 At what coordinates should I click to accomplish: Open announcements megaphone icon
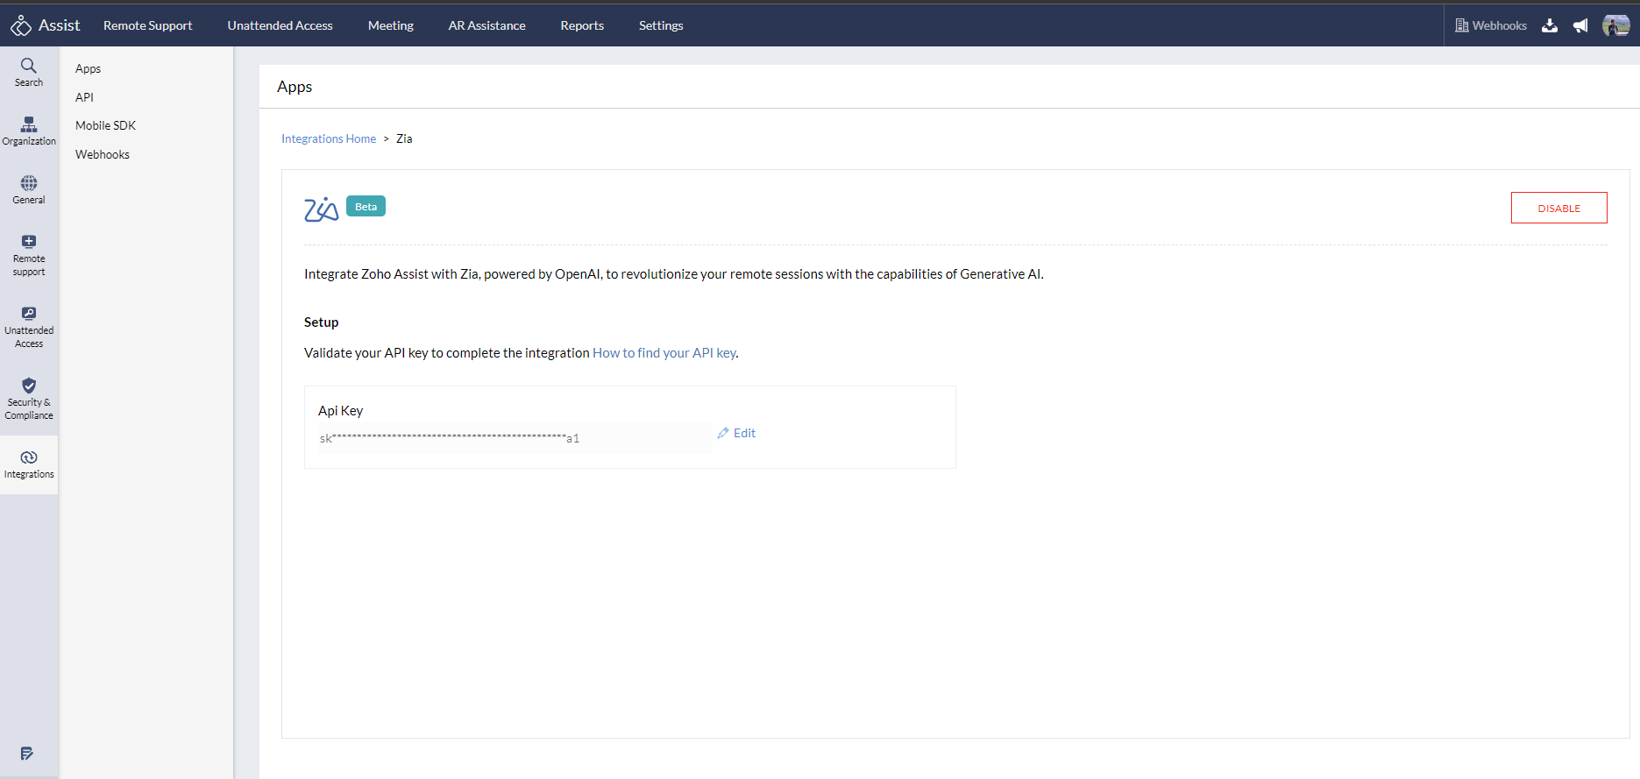[x=1580, y=25]
